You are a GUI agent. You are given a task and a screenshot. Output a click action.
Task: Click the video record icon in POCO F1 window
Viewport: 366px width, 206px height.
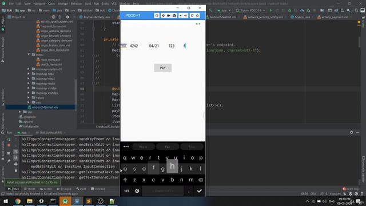(169, 15)
